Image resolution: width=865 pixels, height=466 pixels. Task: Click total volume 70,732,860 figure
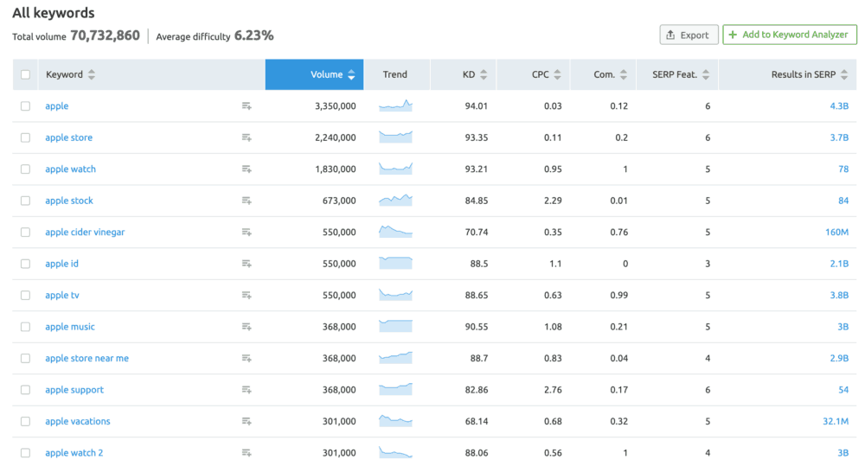tap(105, 35)
